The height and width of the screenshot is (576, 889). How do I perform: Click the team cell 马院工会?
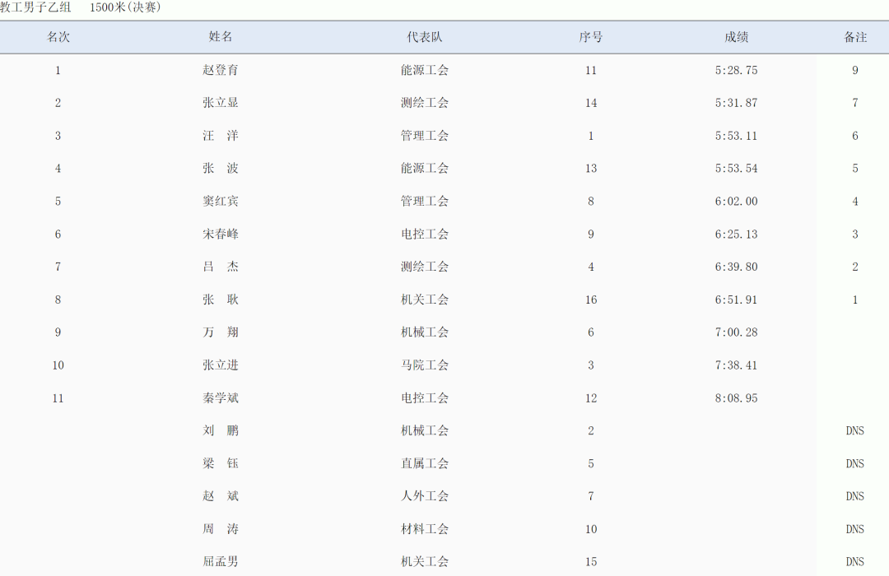point(425,365)
